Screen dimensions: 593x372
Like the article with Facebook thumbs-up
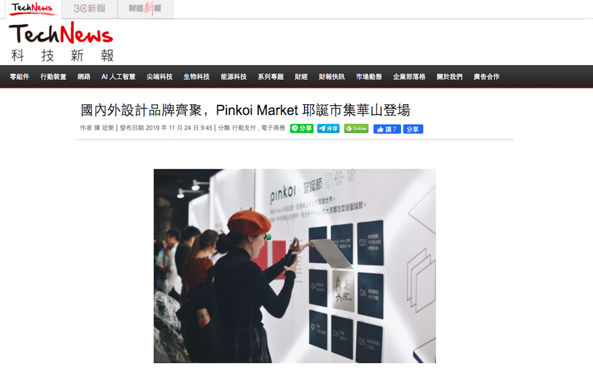tap(387, 129)
